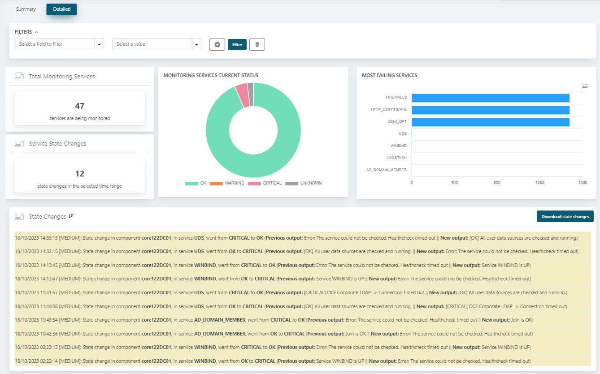This screenshot has height=374, width=600.
Task: Toggle the UNKNOWN legend swatch
Action: pos(291,183)
